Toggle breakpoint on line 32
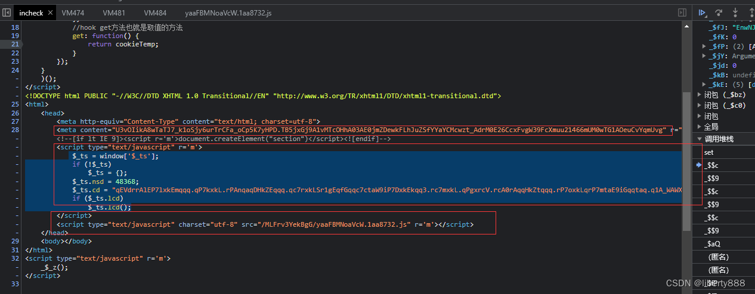The width and height of the screenshot is (755, 294). (x=16, y=258)
